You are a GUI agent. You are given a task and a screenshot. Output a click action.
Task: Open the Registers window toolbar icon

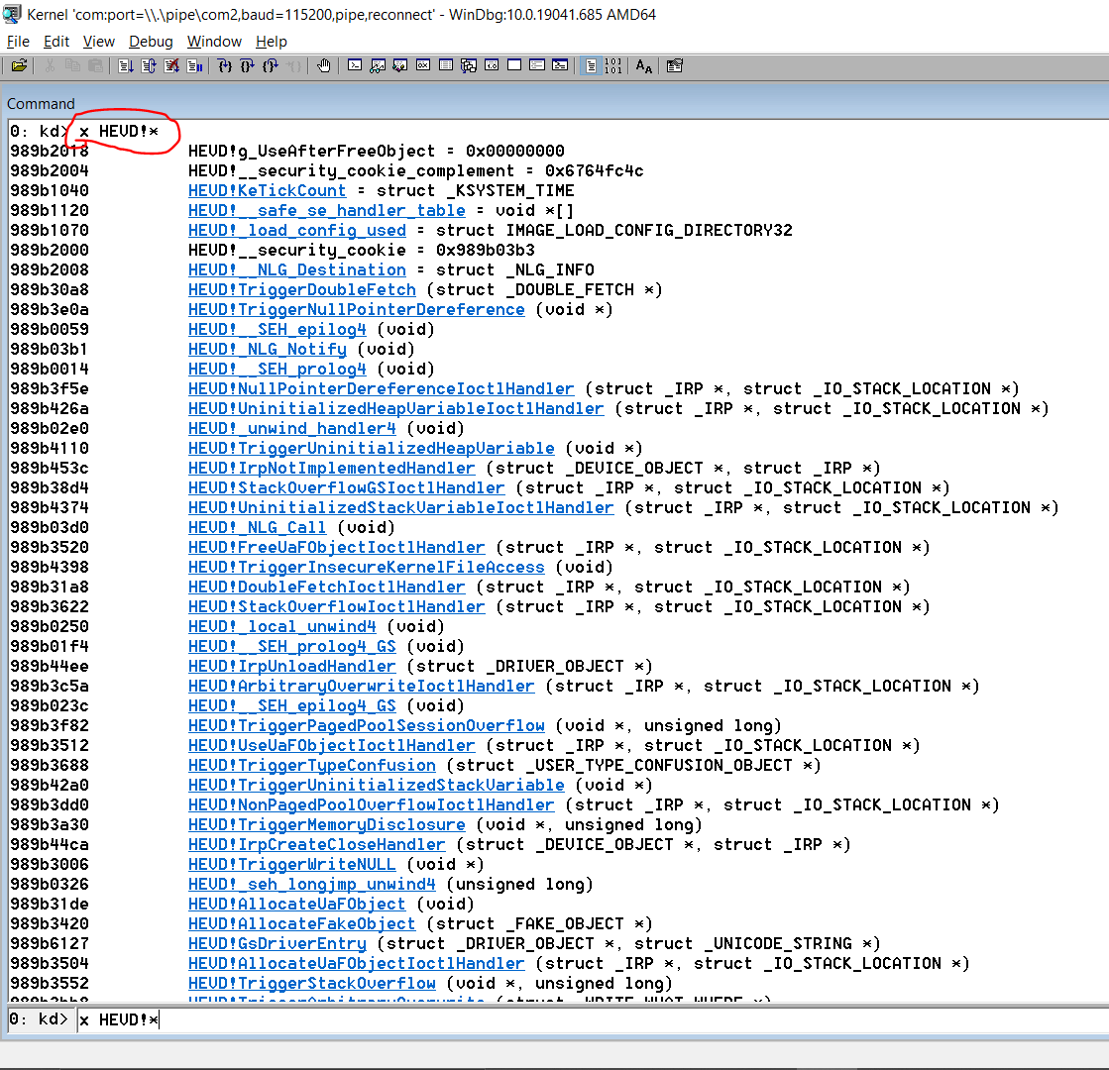click(423, 66)
